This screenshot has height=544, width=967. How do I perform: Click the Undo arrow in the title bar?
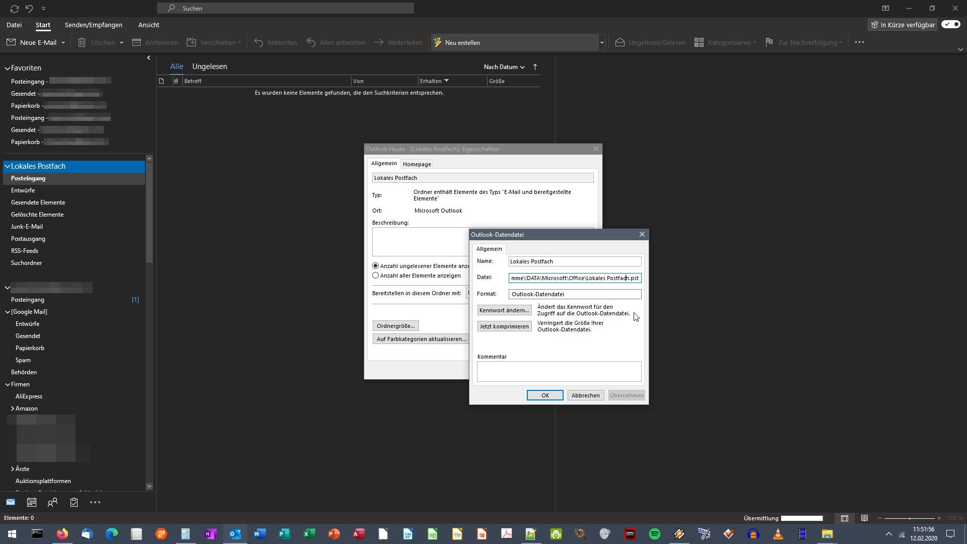tap(29, 9)
